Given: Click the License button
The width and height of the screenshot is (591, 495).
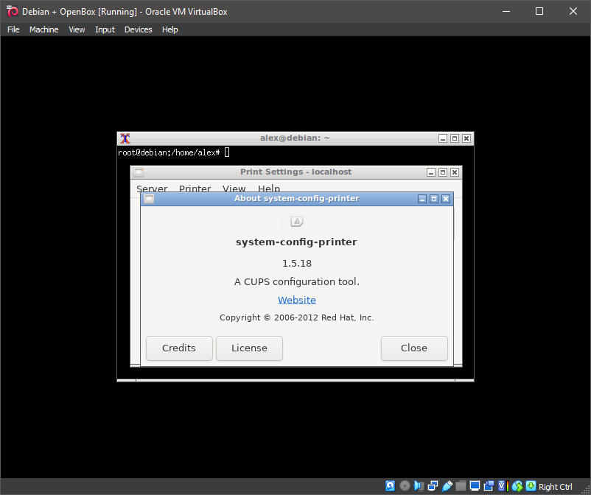Looking at the screenshot, I should [249, 348].
